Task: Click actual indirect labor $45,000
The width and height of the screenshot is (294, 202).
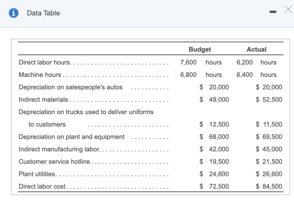Action: [x=269, y=149]
